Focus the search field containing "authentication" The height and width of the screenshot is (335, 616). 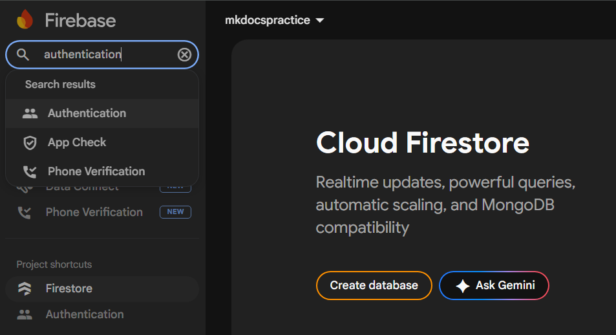coord(103,55)
